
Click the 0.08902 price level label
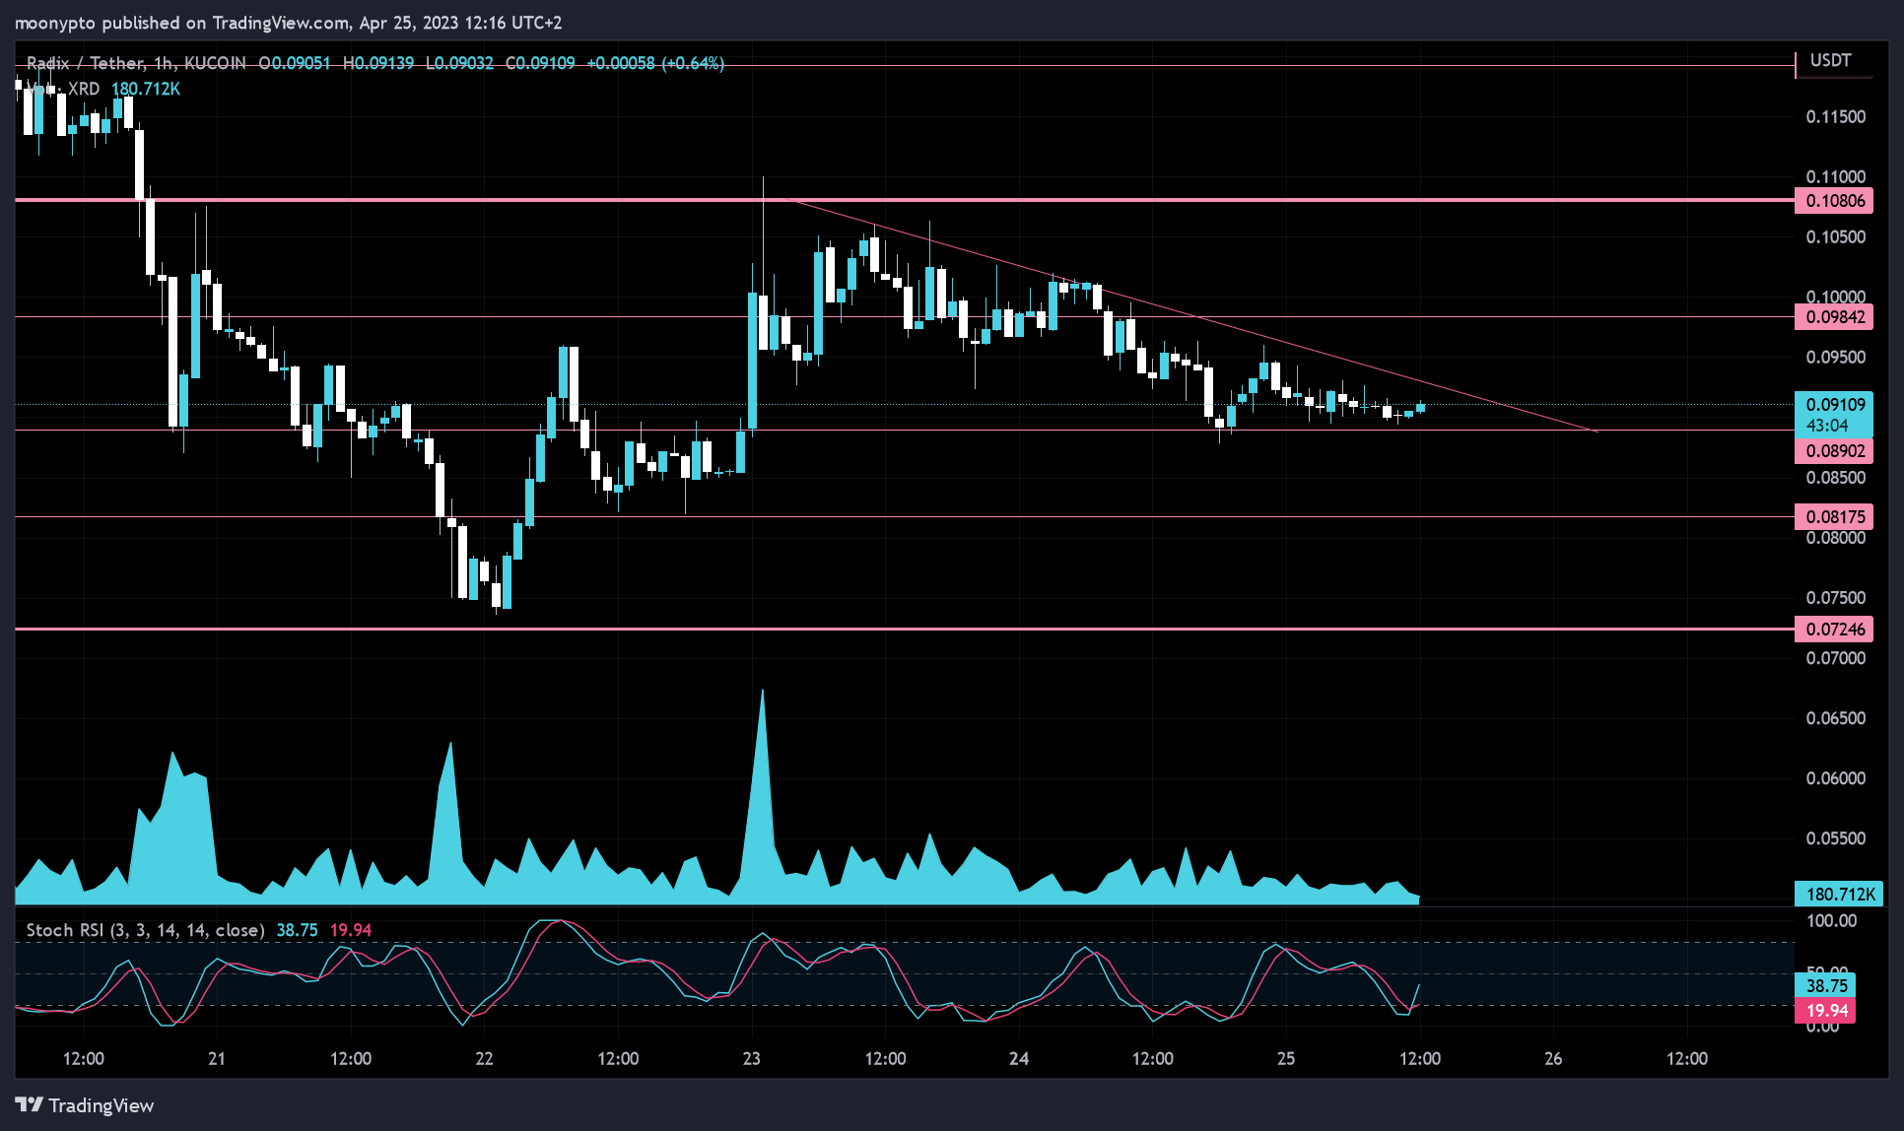pos(1834,451)
